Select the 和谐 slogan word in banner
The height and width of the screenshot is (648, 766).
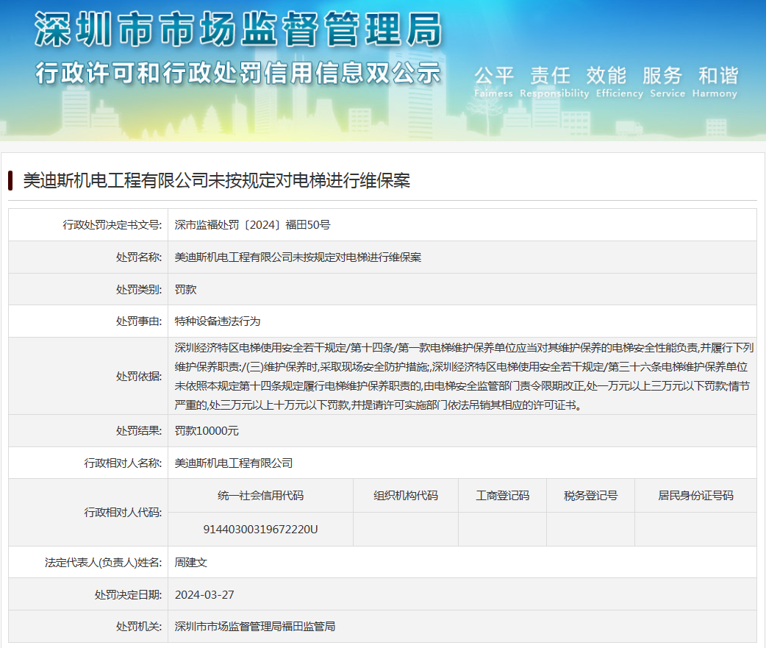pos(718,76)
